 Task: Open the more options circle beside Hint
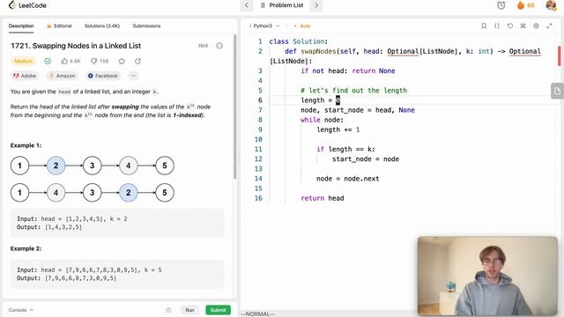[x=219, y=46]
